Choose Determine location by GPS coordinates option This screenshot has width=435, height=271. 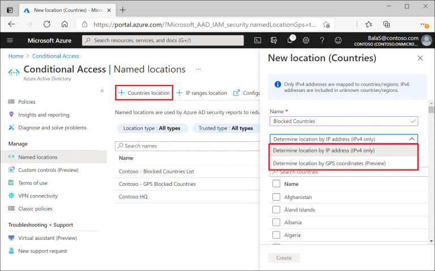click(344, 163)
